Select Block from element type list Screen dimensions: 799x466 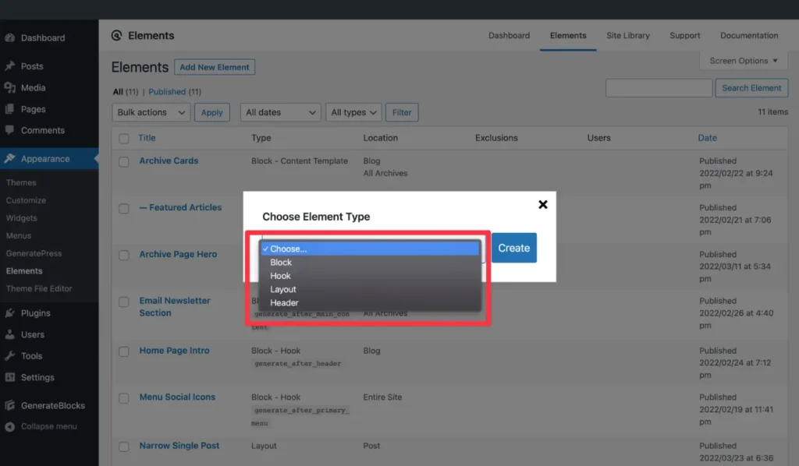tap(370, 263)
